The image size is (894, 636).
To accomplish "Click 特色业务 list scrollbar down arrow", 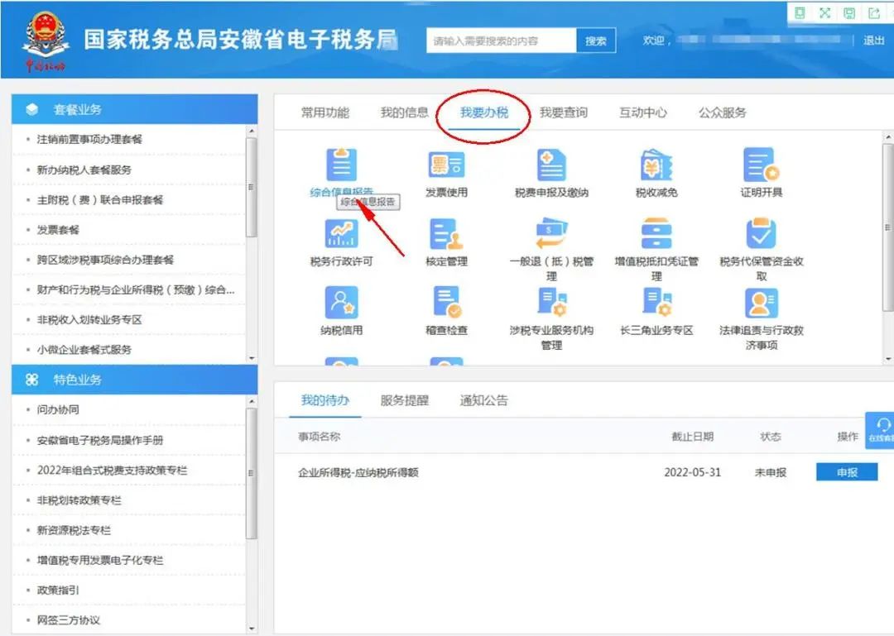I will [x=252, y=629].
